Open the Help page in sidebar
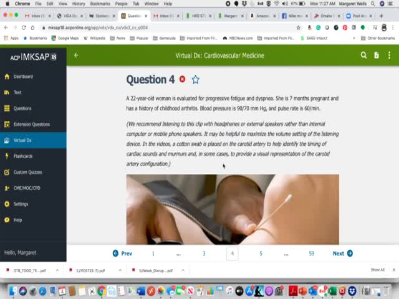Viewport: 399px width, 299px height. point(17,220)
